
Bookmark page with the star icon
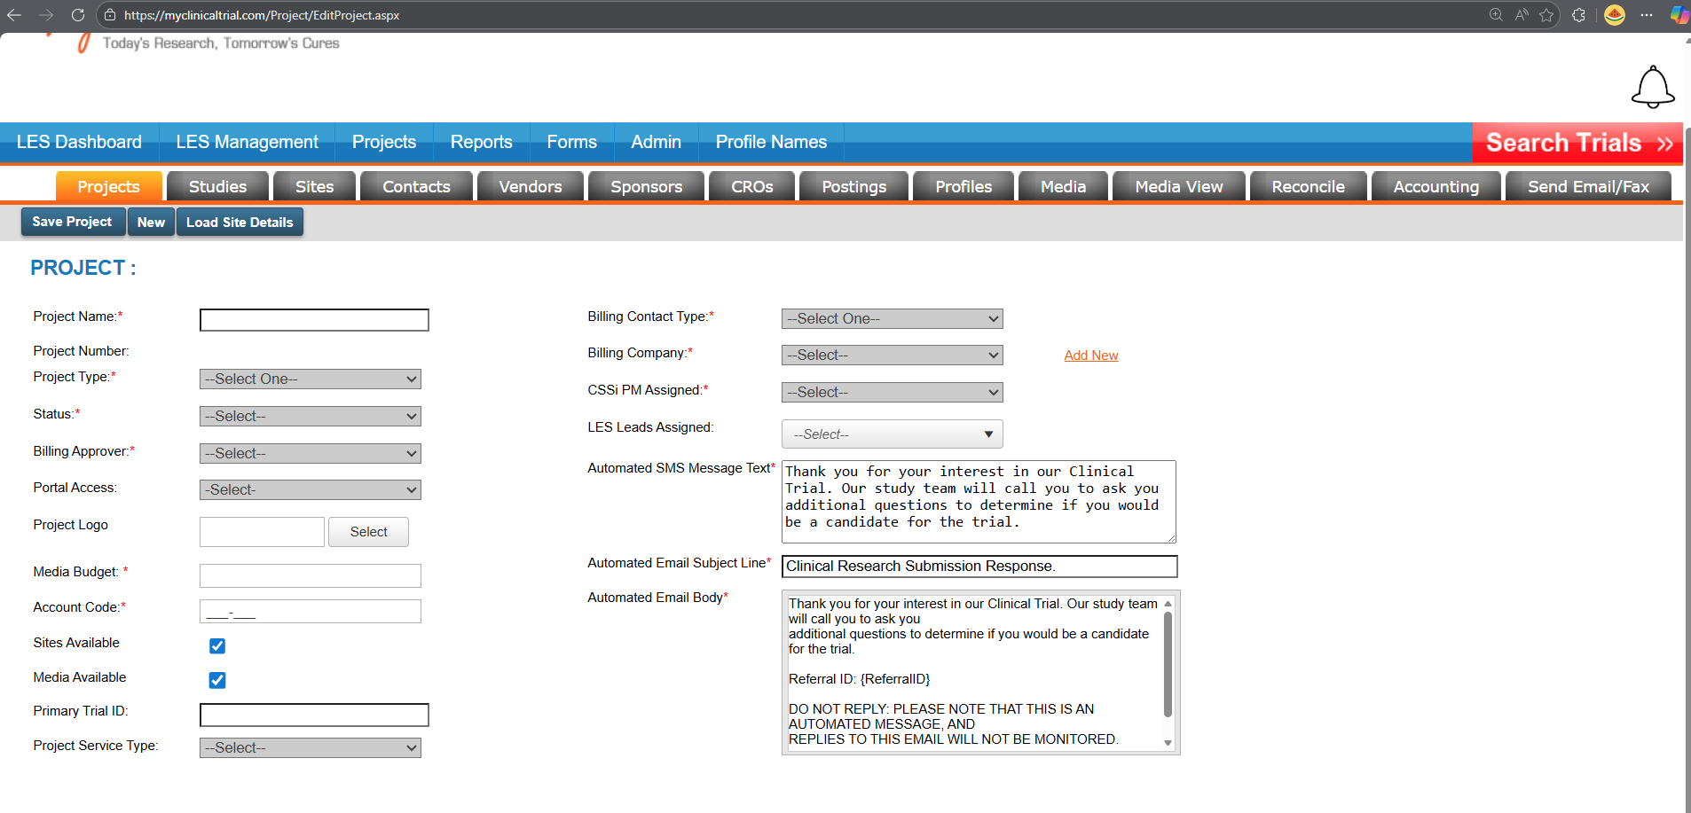coord(1546,15)
